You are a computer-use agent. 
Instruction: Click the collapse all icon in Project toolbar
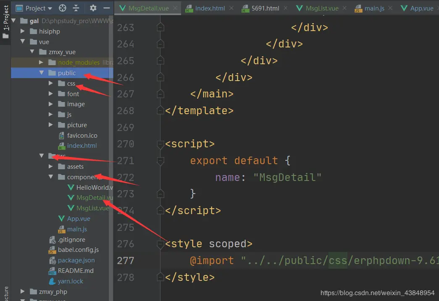tap(76, 8)
